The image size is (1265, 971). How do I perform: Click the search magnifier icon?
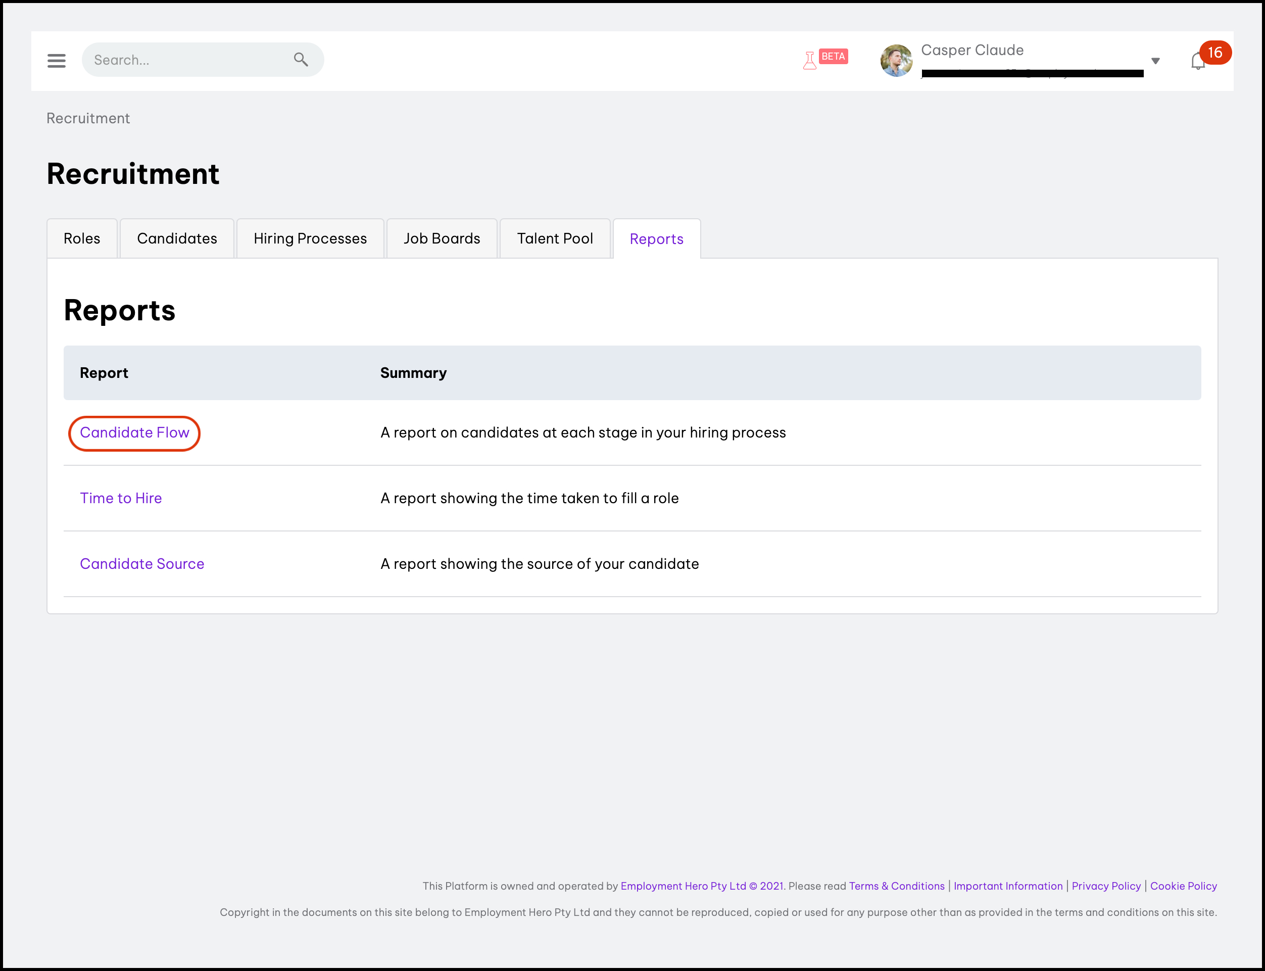pyautogui.click(x=301, y=60)
